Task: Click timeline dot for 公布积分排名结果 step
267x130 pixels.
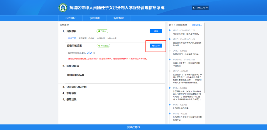Action: click(x=169, y=105)
